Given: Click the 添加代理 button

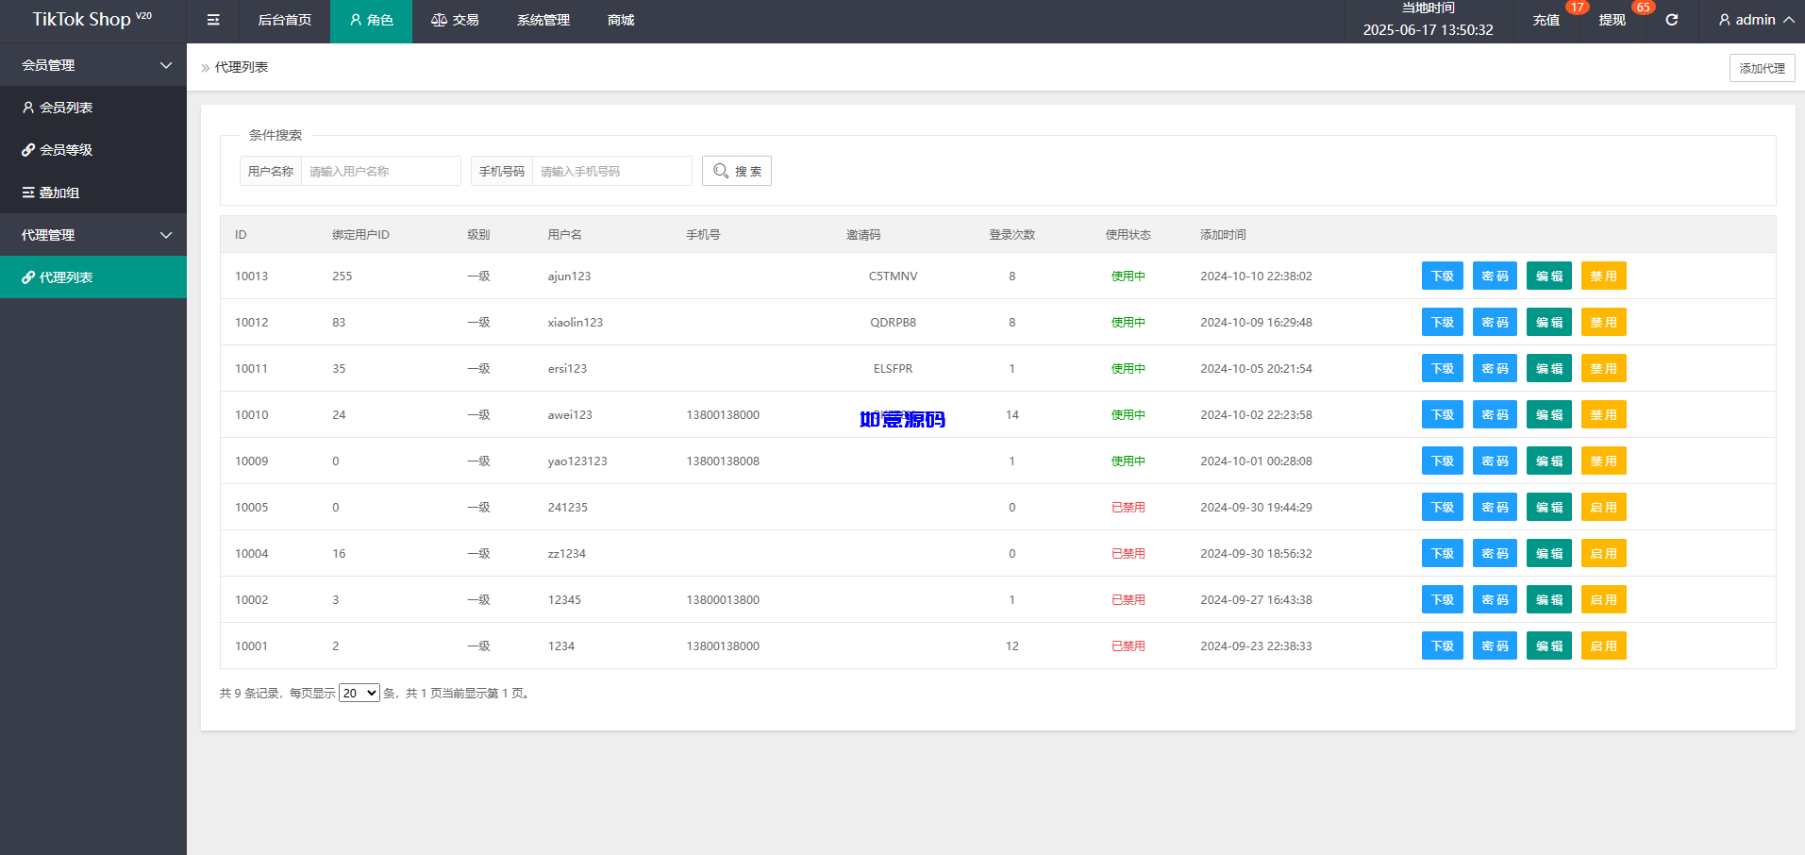Looking at the screenshot, I should (1762, 68).
